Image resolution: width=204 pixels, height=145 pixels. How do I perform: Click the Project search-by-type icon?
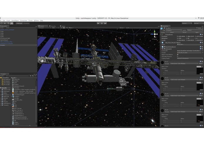pos(31,76)
